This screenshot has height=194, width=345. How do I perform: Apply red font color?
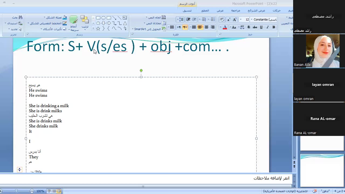(225, 27)
